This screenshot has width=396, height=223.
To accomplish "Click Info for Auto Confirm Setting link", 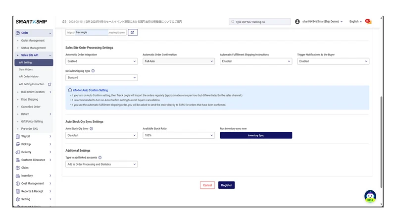I will tap(90, 90).
